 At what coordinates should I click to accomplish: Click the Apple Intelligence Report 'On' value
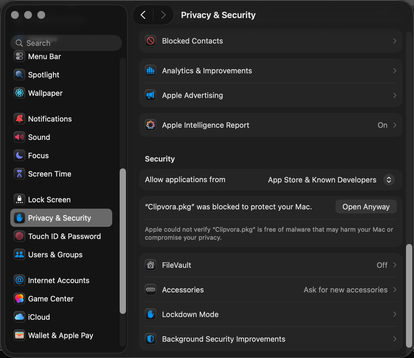pyautogui.click(x=383, y=125)
